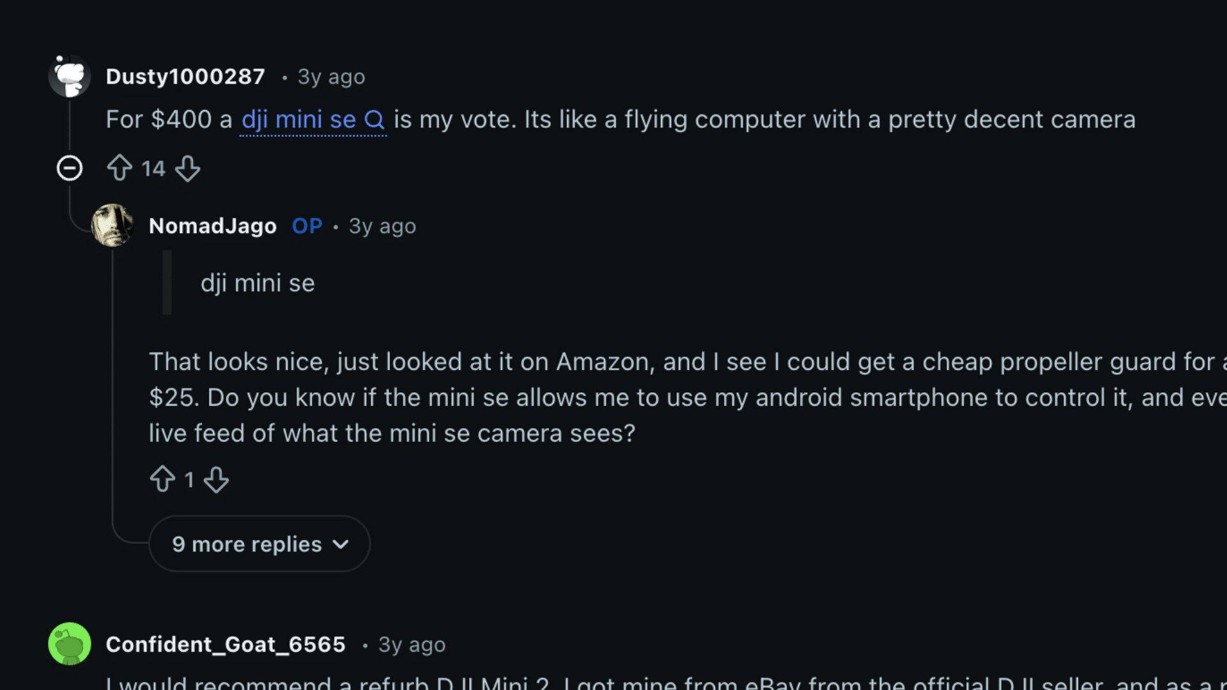Expand the 9 more replies section
This screenshot has height=690, width=1227.
coord(258,544)
